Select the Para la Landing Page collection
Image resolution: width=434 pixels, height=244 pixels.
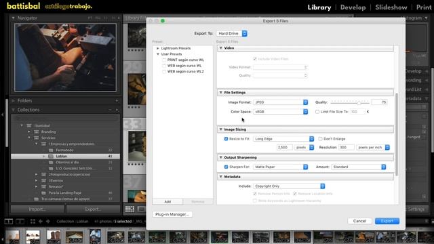(x=65, y=192)
